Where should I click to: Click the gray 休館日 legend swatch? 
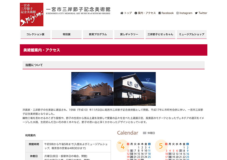coord(145,133)
